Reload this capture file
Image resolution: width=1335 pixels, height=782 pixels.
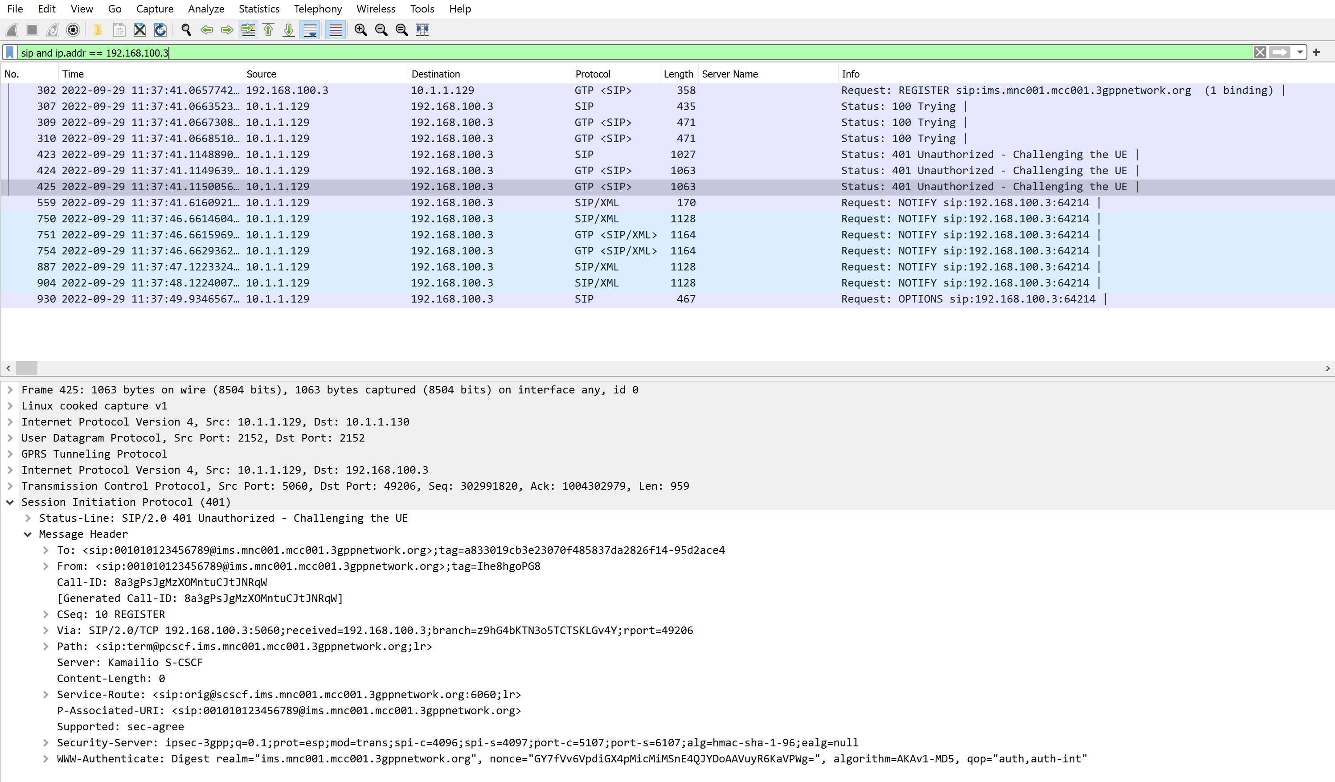coord(160,30)
